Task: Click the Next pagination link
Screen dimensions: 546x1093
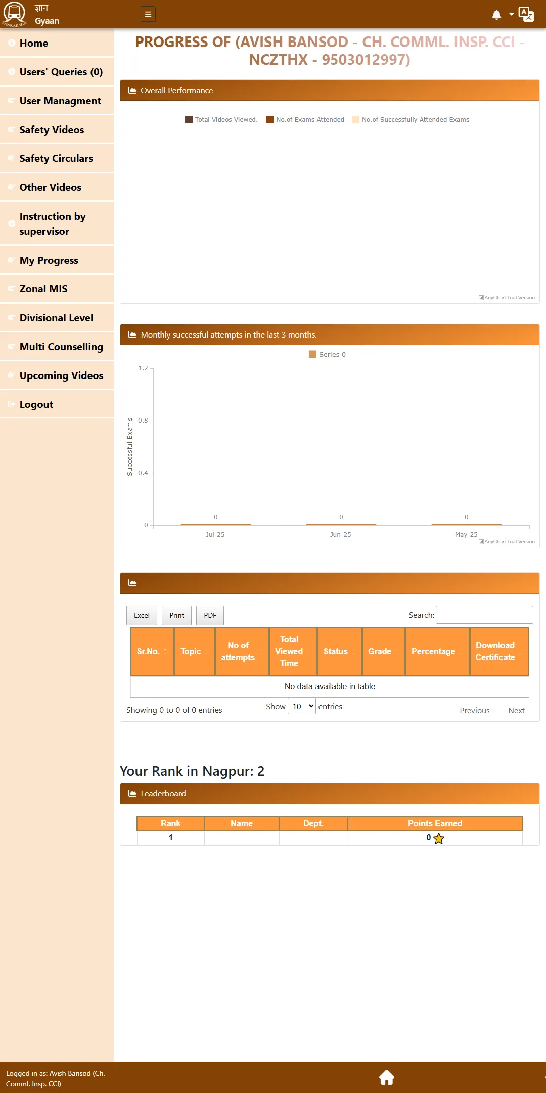Action: [x=516, y=710]
